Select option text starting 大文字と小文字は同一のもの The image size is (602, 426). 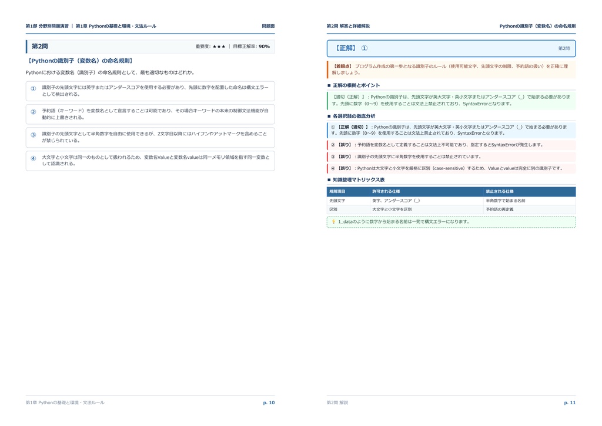pyautogui.click(x=156, y=160)
